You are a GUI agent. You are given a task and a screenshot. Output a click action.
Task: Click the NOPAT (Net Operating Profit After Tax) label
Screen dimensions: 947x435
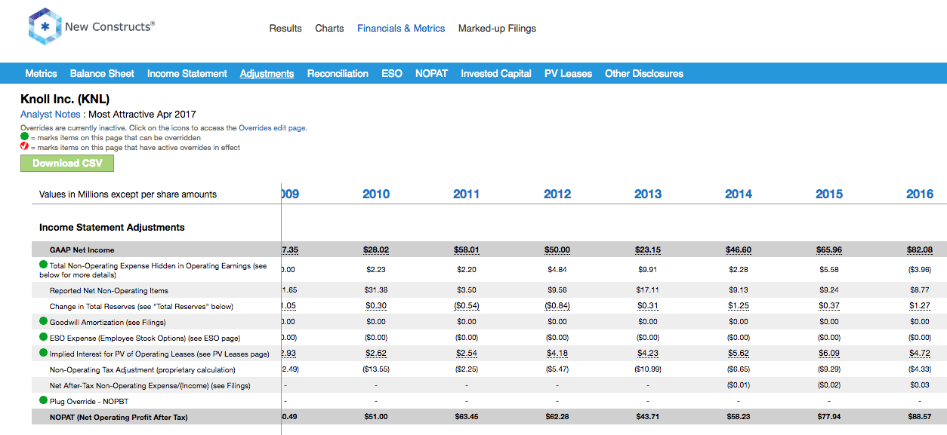[x=119, y=417]
